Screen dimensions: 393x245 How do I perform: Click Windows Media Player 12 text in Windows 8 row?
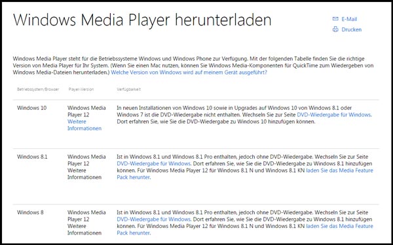point(86,216)
